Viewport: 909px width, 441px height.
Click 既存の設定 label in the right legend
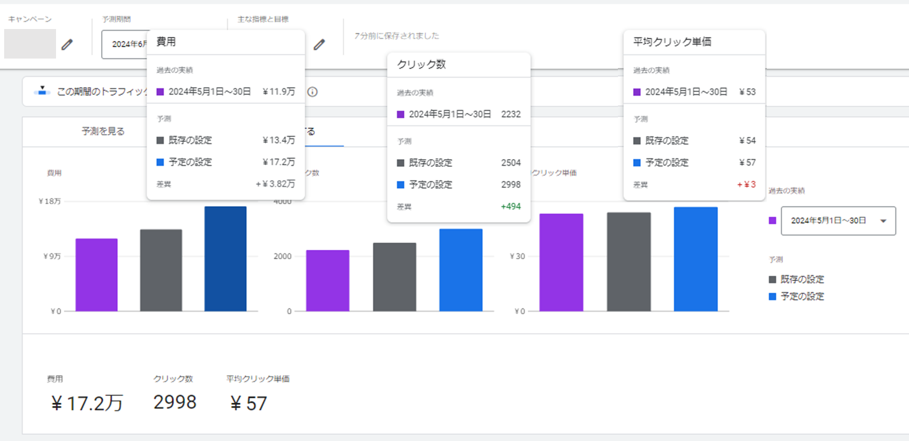(x=802, y=279)
